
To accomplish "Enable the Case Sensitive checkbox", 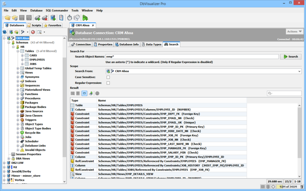I will tap(108, 77).
